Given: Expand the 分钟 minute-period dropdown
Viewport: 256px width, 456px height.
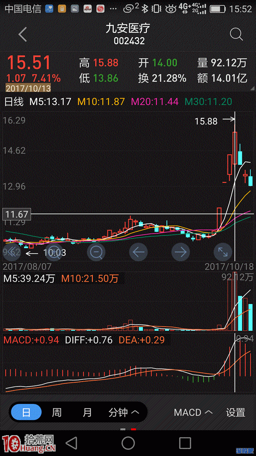Looking at the screenshot, I should [x=124, y=412].
